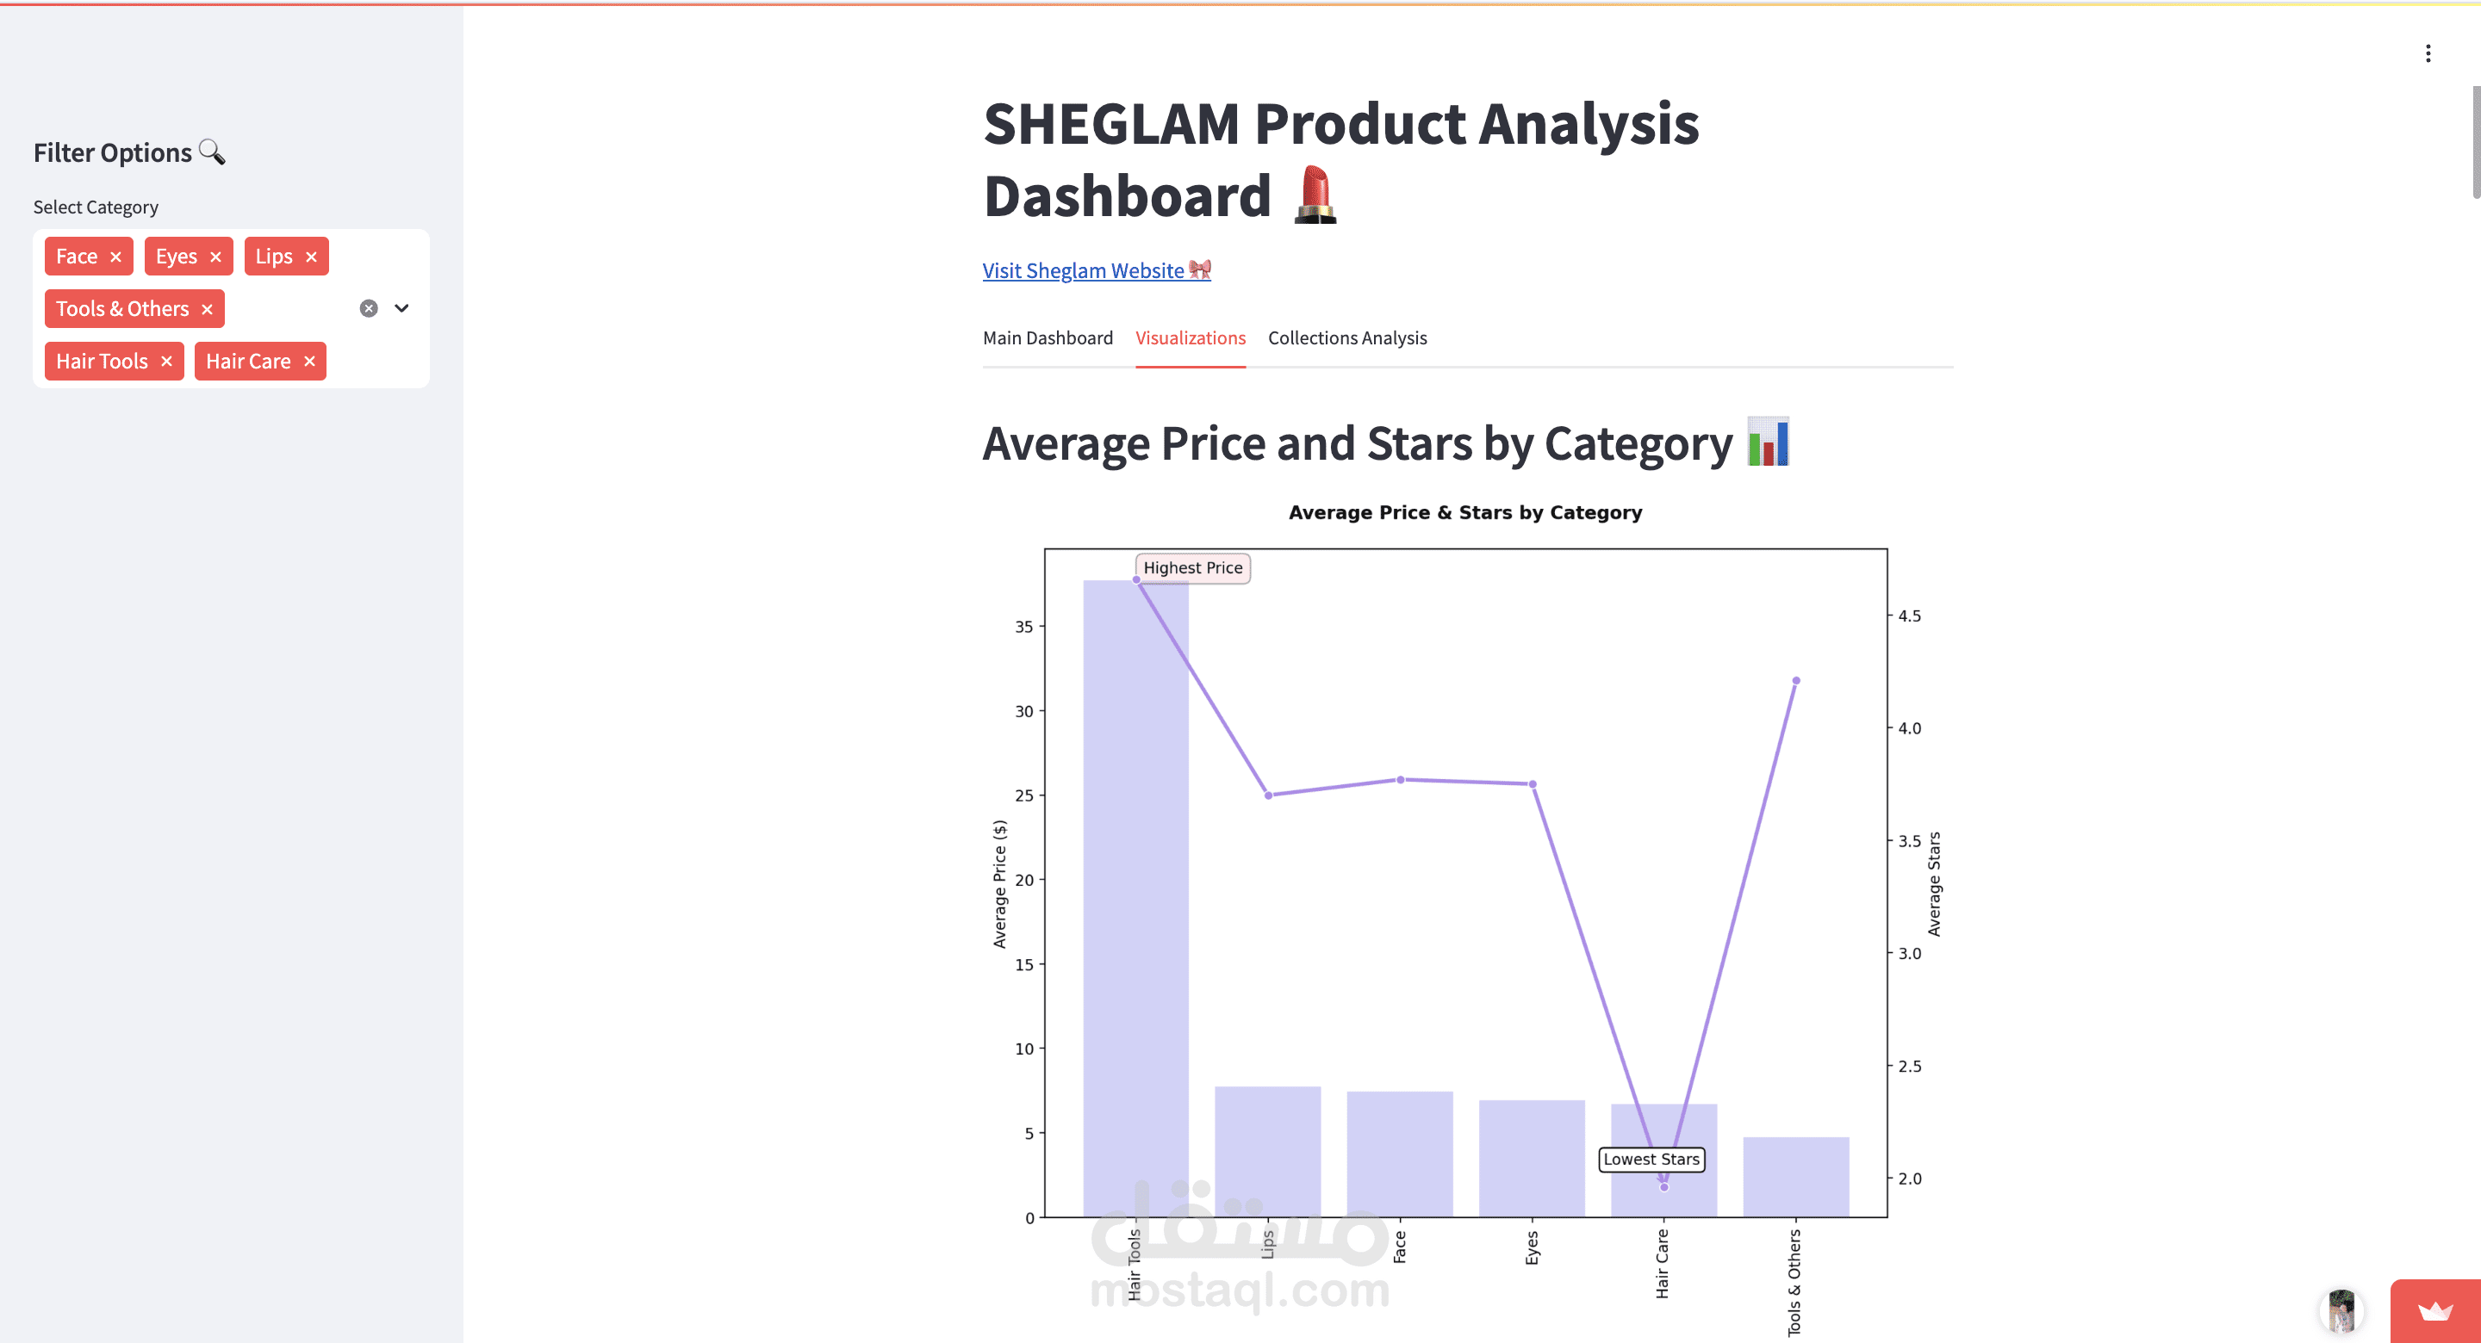Viewport: 2481px width, 1343px height.
Task: Remove the Eyes category filter
Action: (217, 256)
